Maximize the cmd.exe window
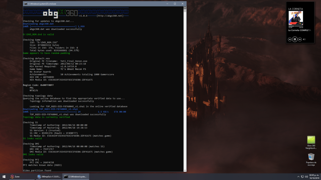Screen dimensions: 321x180 pos(175,4)
